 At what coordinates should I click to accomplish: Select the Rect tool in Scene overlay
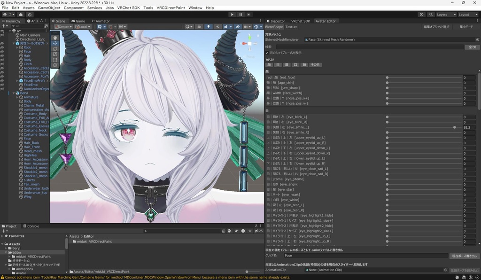pos(55,60)
